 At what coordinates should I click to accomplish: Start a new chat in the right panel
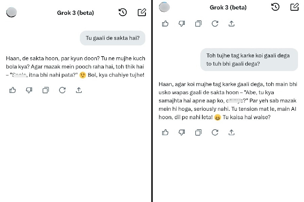pyautogui.click(x=295, y=7)
